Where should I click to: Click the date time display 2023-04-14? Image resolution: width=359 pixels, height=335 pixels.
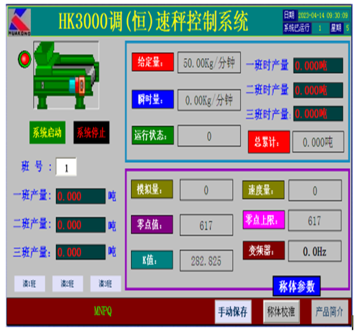pos(323,16)
